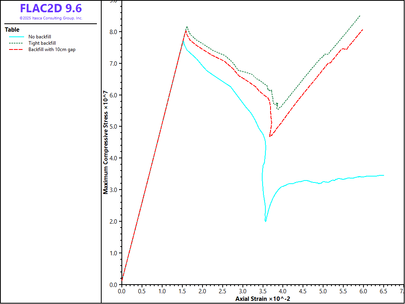The height and width of the screenshot is (304, 405).
Task: Click the peak of the green dotted curve
Action: 187,27
